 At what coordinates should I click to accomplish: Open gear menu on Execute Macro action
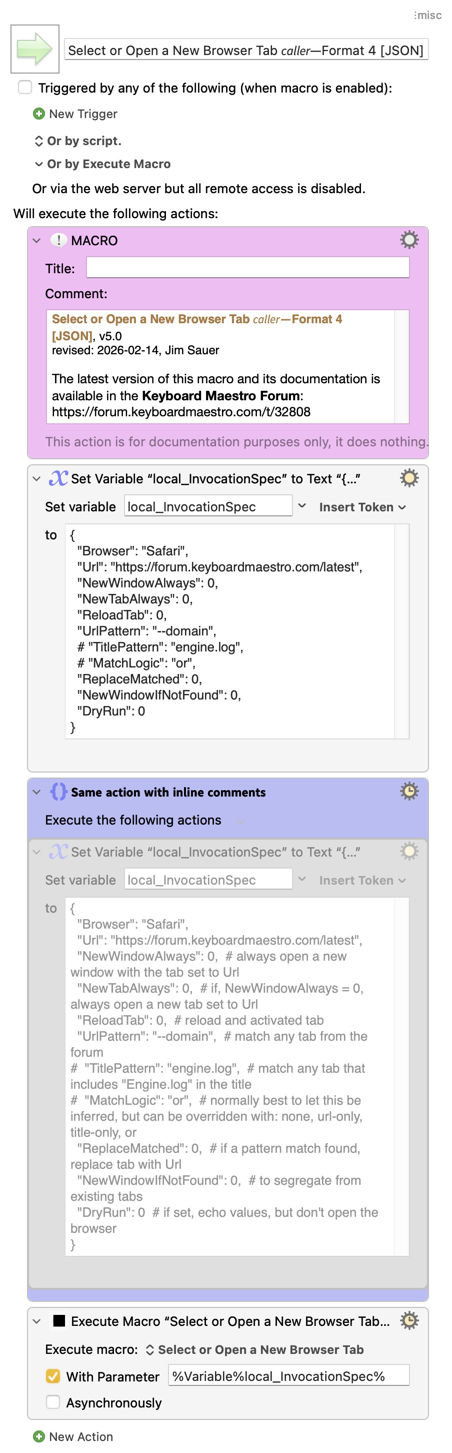(408, 1320)
